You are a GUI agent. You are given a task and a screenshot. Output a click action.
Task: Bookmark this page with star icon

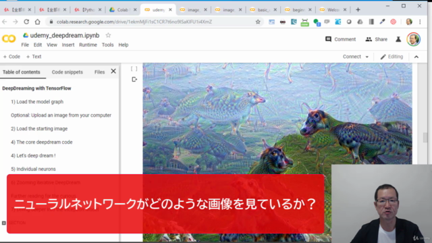258,22
